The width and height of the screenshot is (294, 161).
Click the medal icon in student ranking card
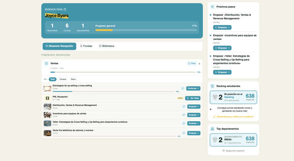[x=215, y=97]
